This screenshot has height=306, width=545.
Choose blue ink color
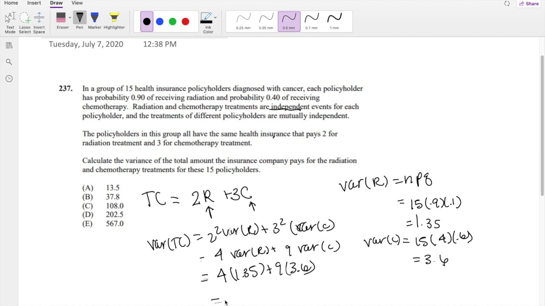click(x=160, y=22)
